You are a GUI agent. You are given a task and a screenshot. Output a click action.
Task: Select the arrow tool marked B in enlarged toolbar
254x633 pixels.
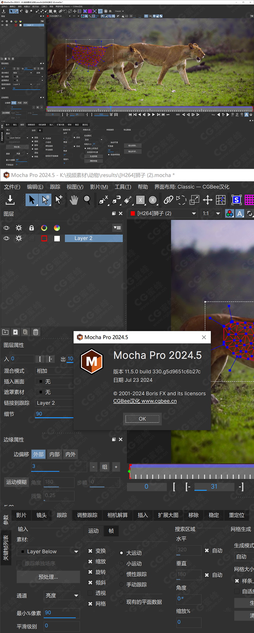[x=45, y=200]
